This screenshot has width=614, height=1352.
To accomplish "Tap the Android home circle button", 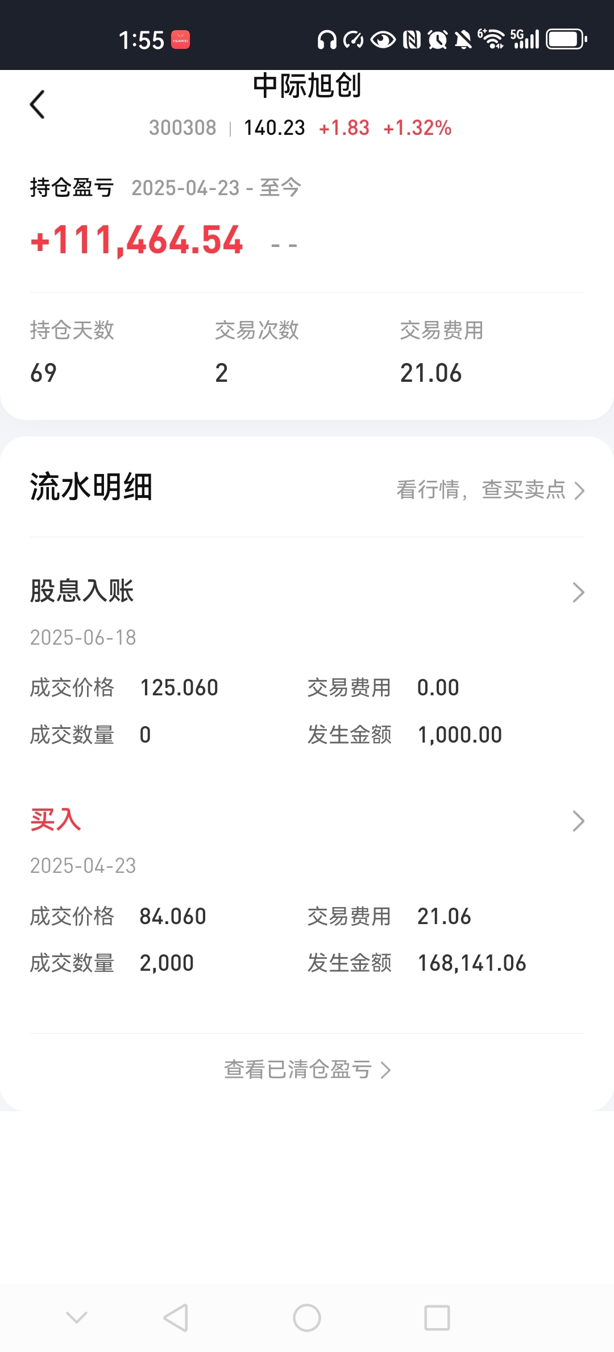I will click(x=307, y=1317).
